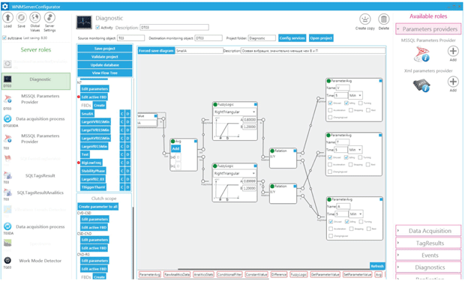Open Global Values globe icon
465x284 pixels.
click(35, 17)
